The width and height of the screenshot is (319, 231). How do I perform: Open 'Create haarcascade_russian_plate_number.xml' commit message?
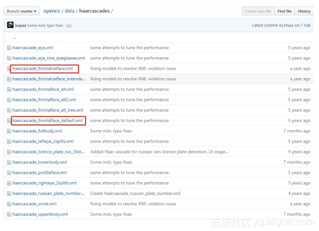click(x=135, y=193)
